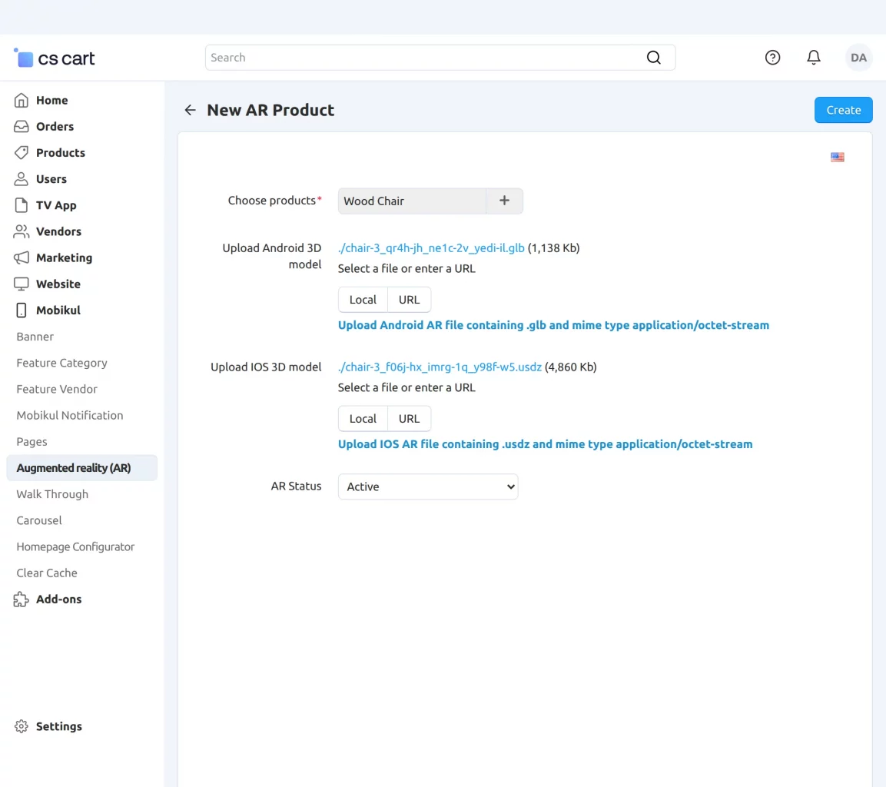Select Walk Through in Mobikul submenu
Screen dimensions: 886x787
(x=52, y=494)
